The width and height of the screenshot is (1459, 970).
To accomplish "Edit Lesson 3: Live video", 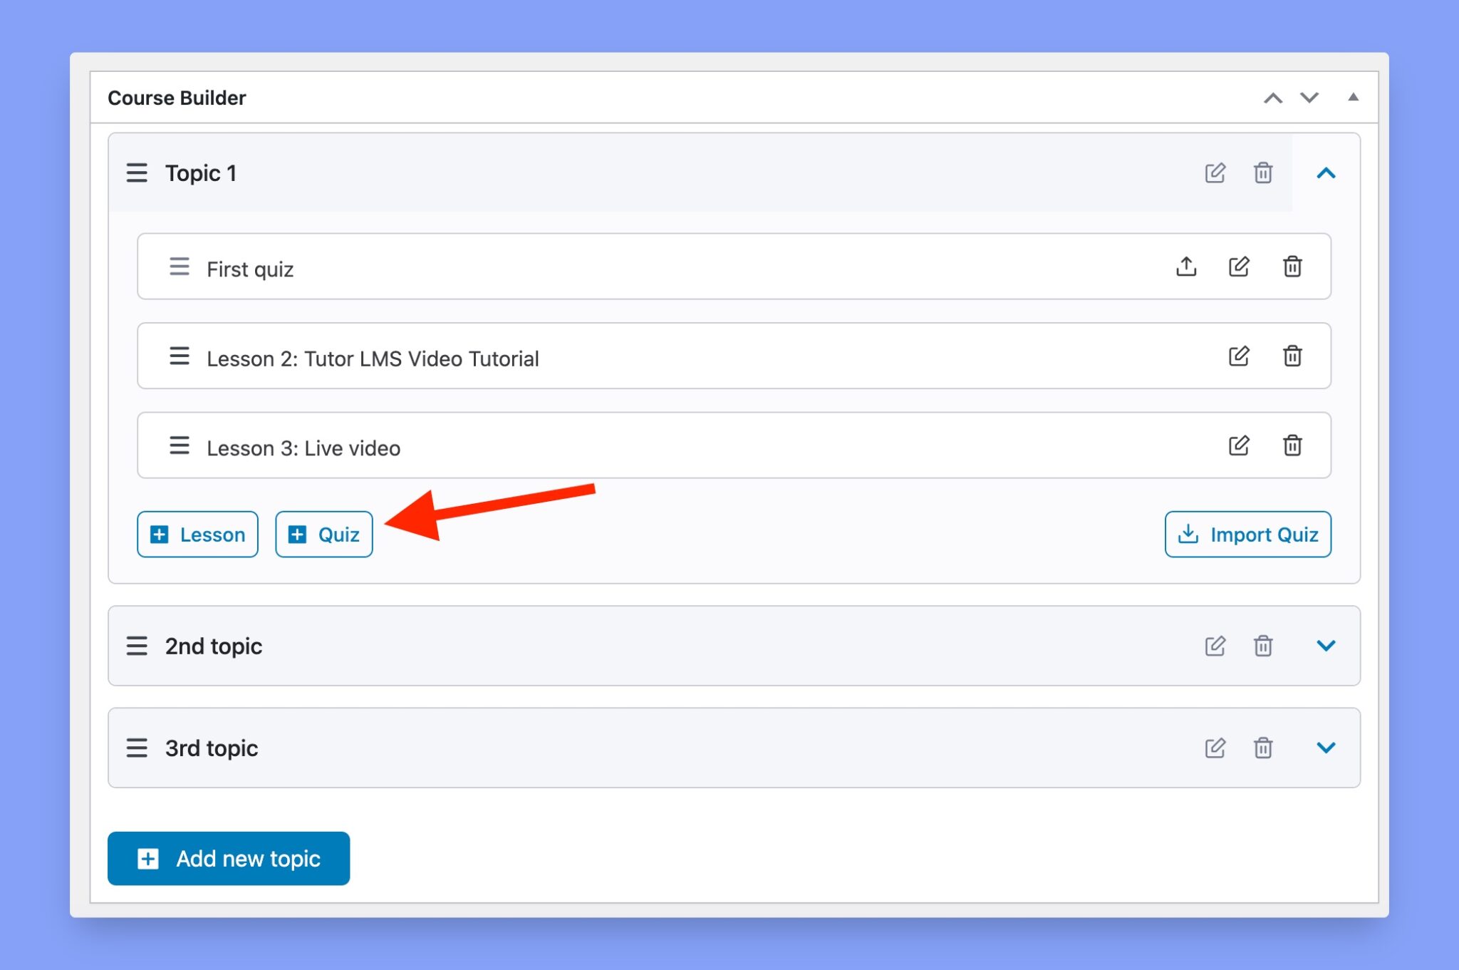I will [x=1240, y=445].
